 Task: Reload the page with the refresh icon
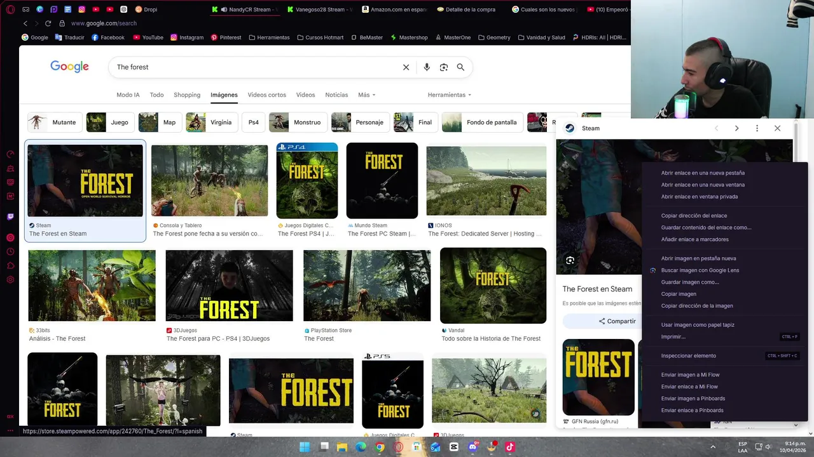point(48,23)
